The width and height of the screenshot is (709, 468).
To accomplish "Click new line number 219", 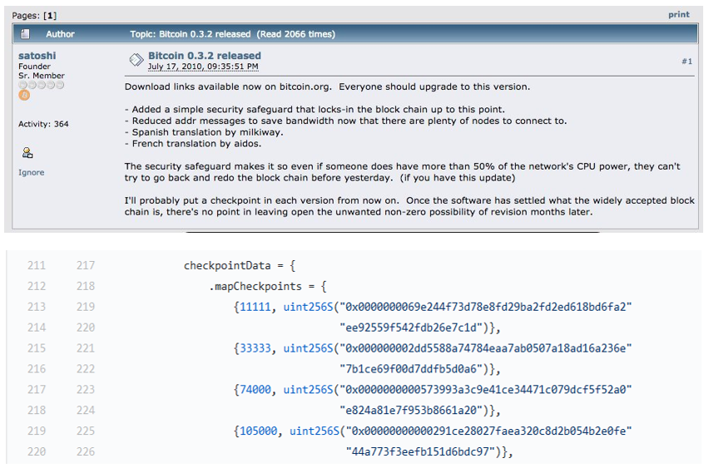I will (x=86, y=307).
